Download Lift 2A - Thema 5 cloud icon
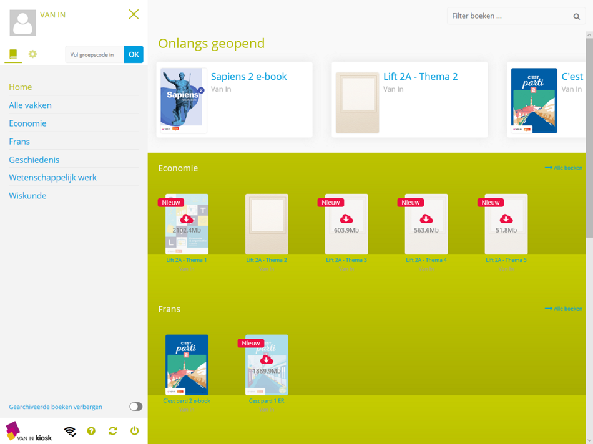Image resolution: width=593 pixels, height=444 pixels. tap(506, 219)
